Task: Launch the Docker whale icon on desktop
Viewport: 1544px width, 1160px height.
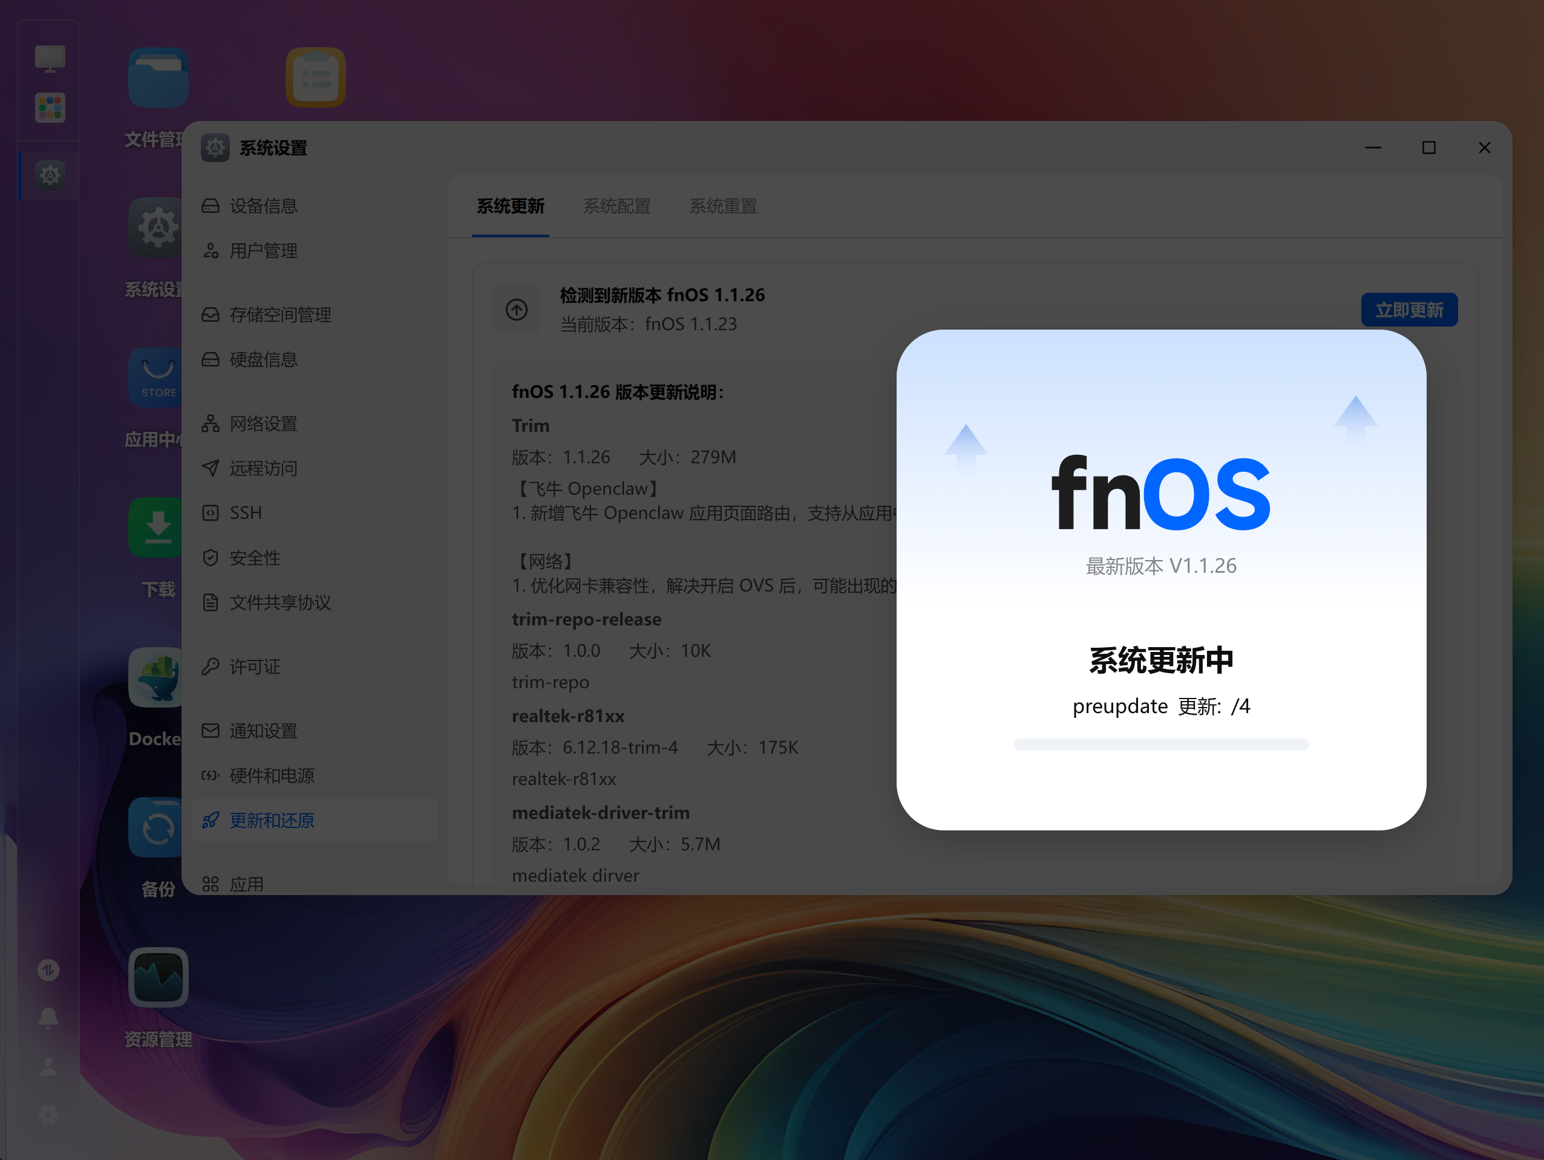Action: (155, 678)
